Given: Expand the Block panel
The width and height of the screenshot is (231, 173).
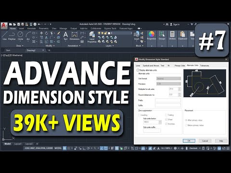Looking at the screenshot, I should tap(140, 46).
